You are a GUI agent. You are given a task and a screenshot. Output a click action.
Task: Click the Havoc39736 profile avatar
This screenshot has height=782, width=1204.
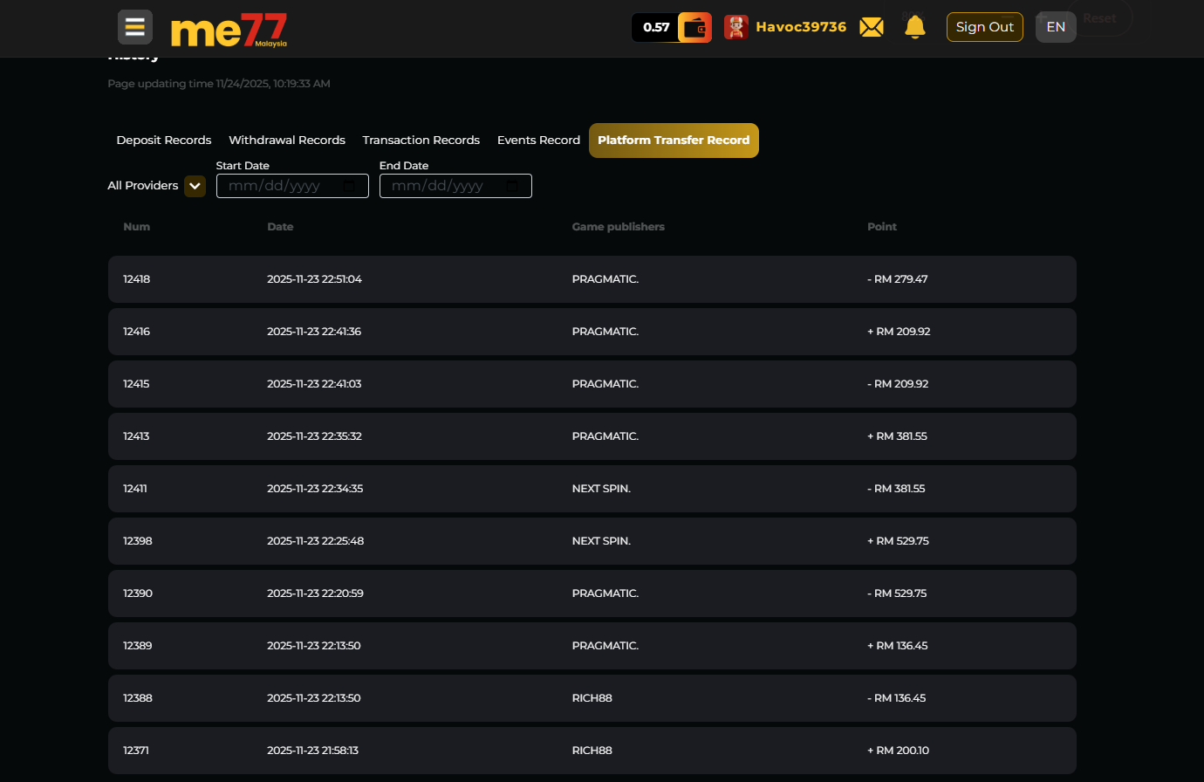[x=735, y=27]
